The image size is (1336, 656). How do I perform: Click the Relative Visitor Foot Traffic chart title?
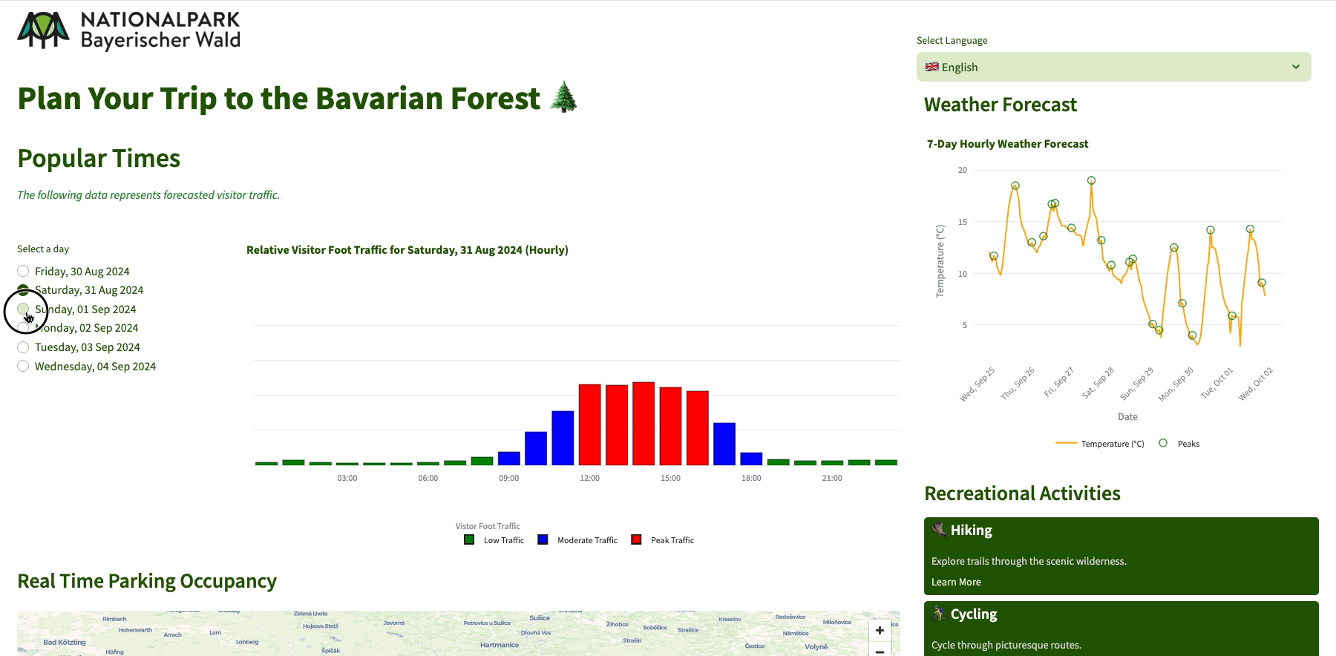(407, 250)
